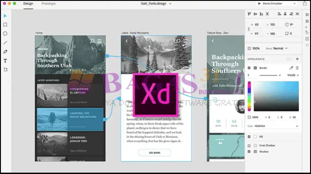The image size is (311, 174).
Task: Use the border eyedropper
Action: tap(291, 68)
